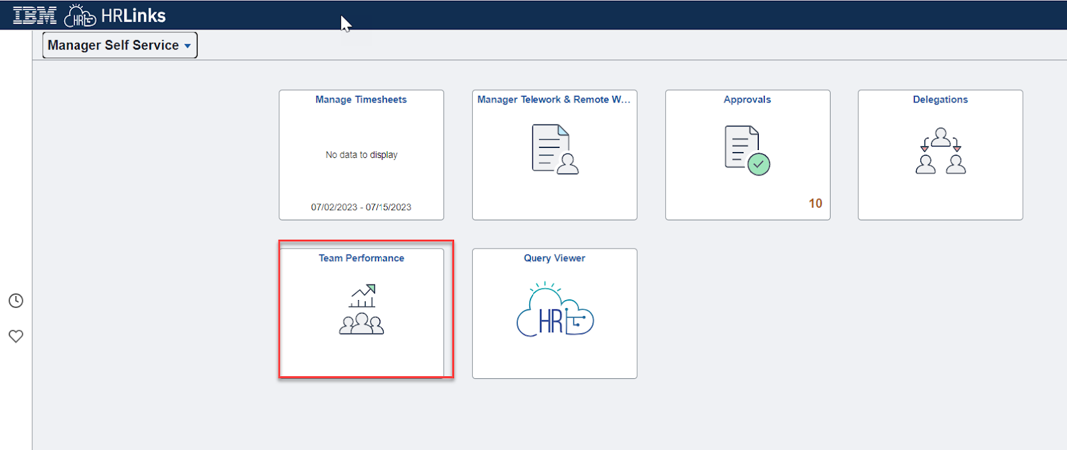Click the No data to display text

[362, 155]
